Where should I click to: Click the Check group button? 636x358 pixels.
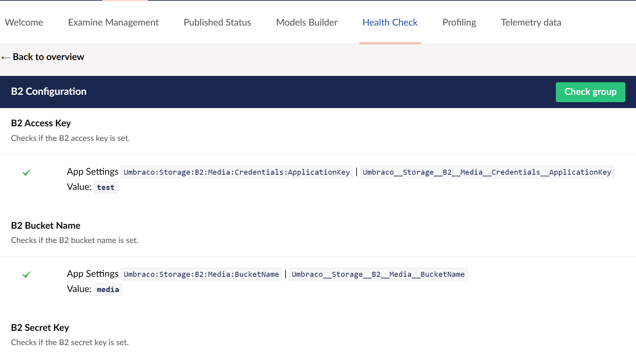590,92
